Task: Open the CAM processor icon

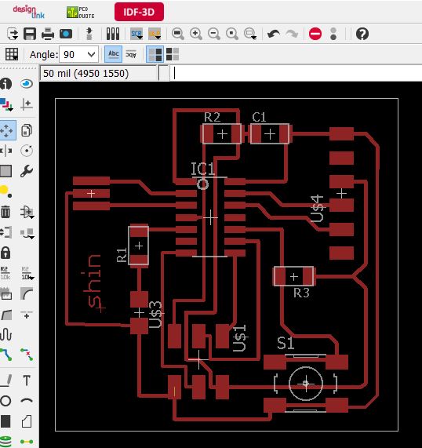Action: point(66,34)
